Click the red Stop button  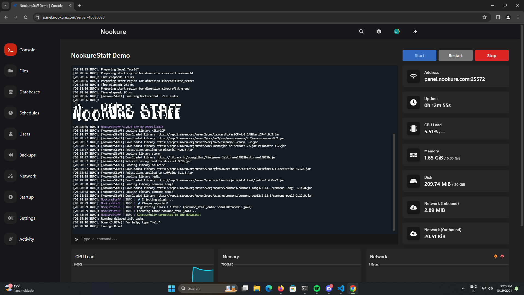[x=492, y=55]
